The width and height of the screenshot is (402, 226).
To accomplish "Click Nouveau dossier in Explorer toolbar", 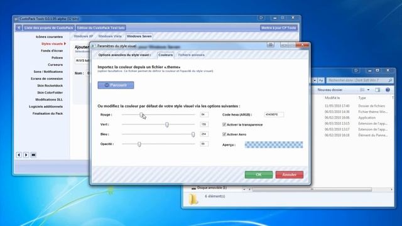I will 330,90.
